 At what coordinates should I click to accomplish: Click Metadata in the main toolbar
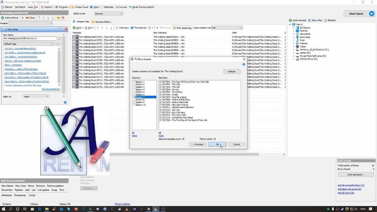[108, 7]
